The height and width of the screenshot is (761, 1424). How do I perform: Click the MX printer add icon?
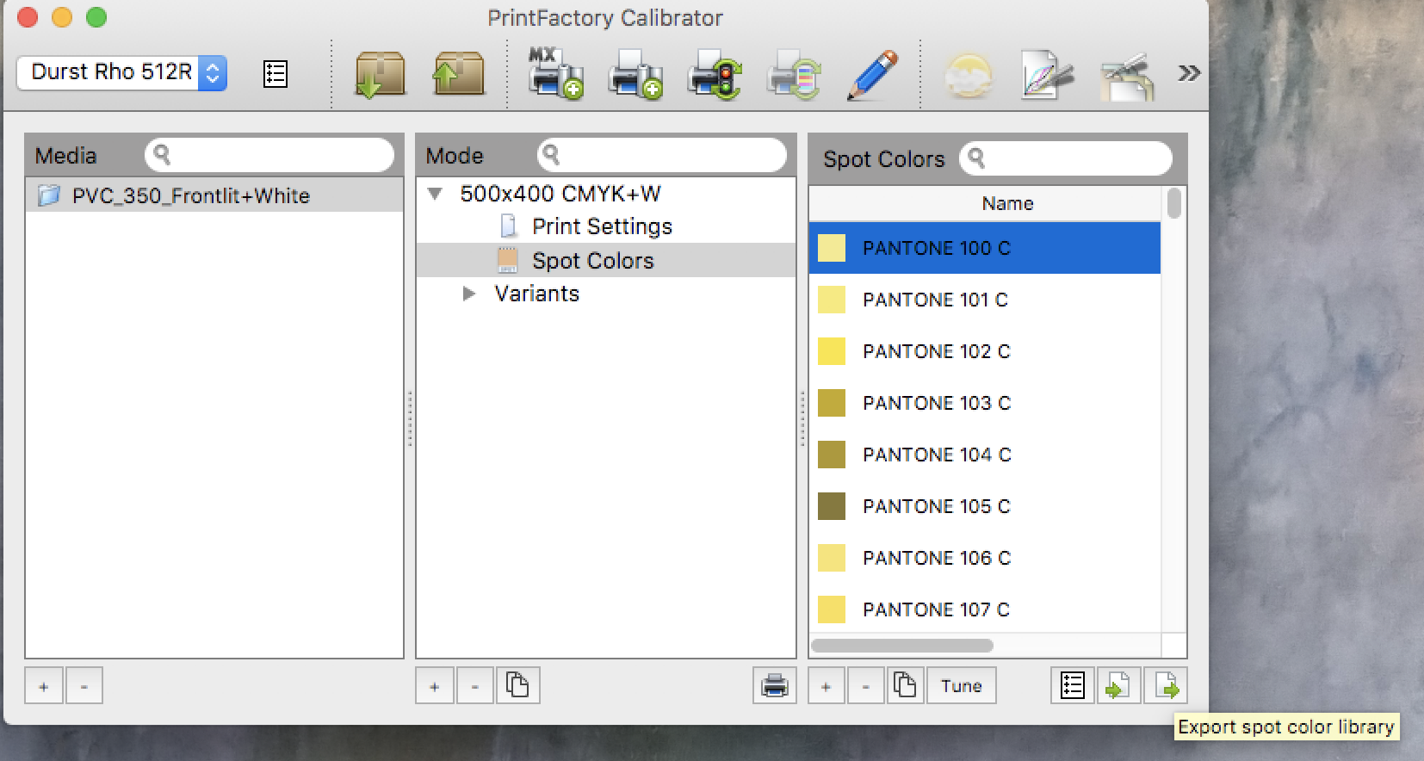[555, 74]
